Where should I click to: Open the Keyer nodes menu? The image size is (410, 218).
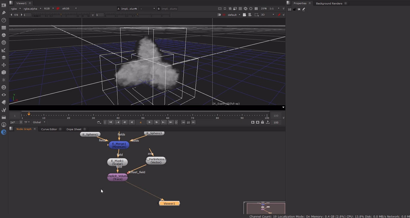pyautogui.click(x=4, y=50)
